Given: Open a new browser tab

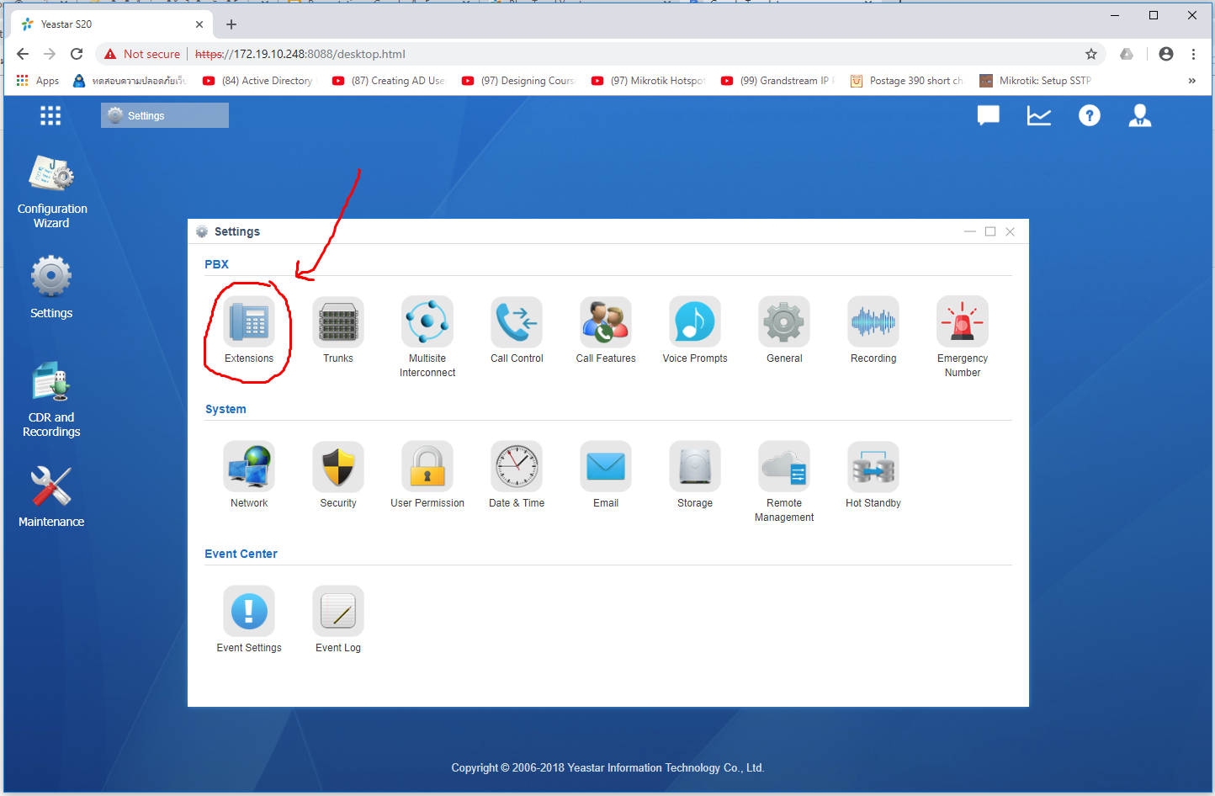Looking at the screenshot, I should click(x=231, y=24).
